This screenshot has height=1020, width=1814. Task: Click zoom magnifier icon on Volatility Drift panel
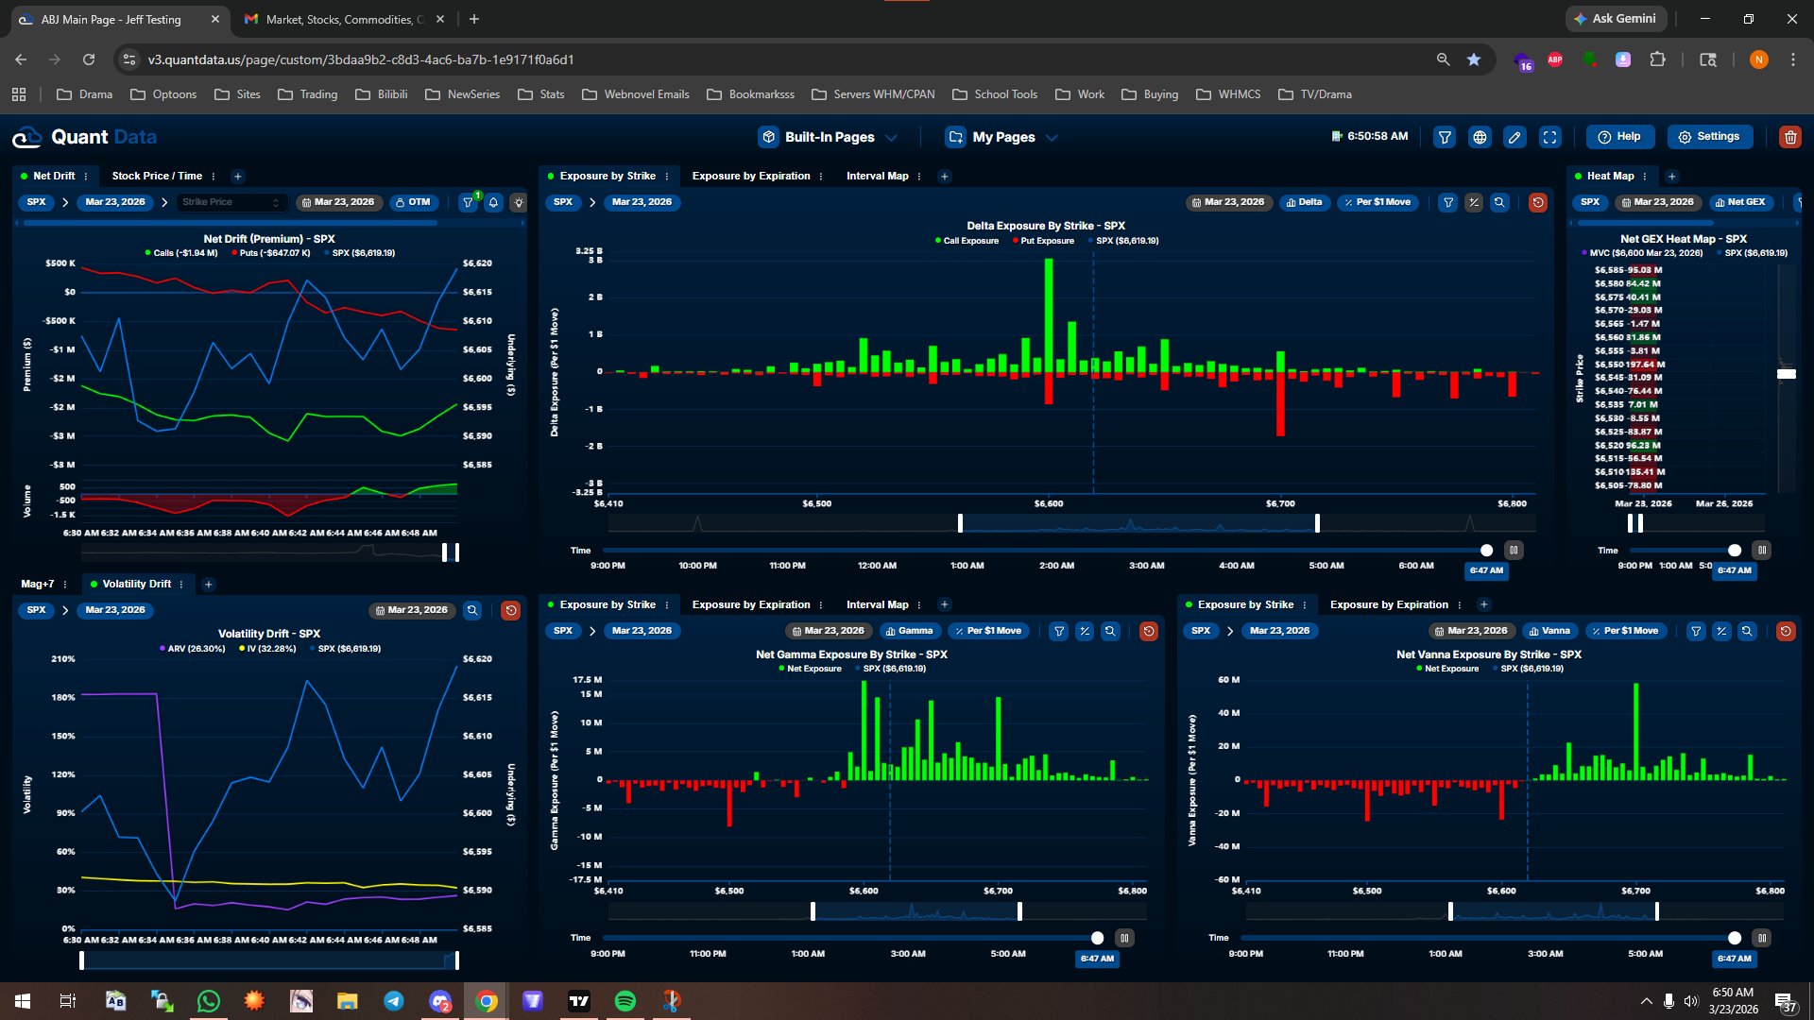(472, 610)
